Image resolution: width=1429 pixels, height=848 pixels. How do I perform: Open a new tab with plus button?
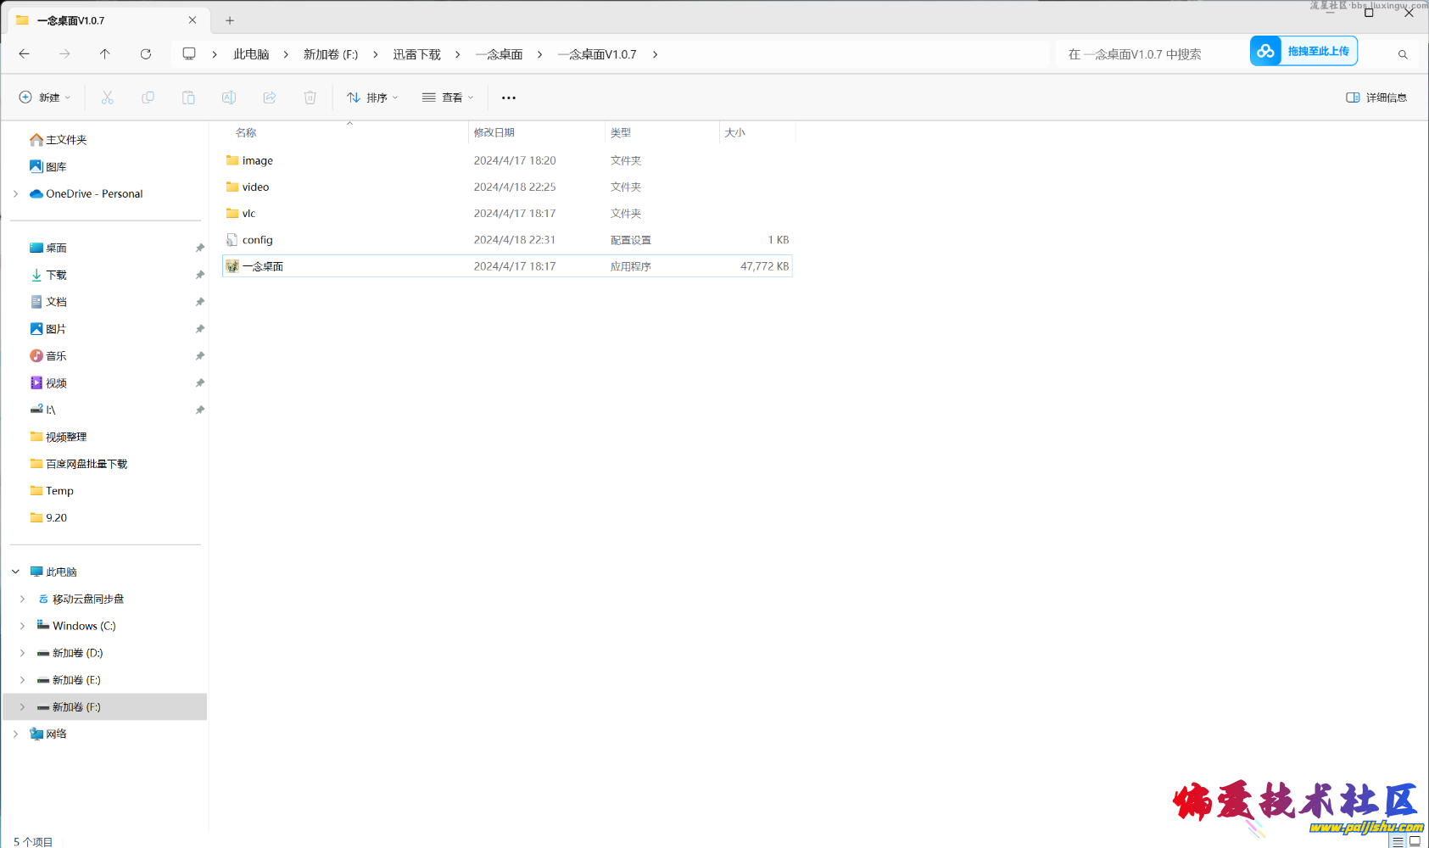tap(230, 20)
